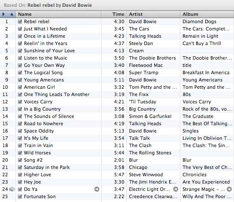
Task: Toggle the Reelin' in the Years checkbox
Action: coord(20,43)
